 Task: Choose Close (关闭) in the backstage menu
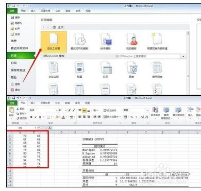tap(15, 34)
